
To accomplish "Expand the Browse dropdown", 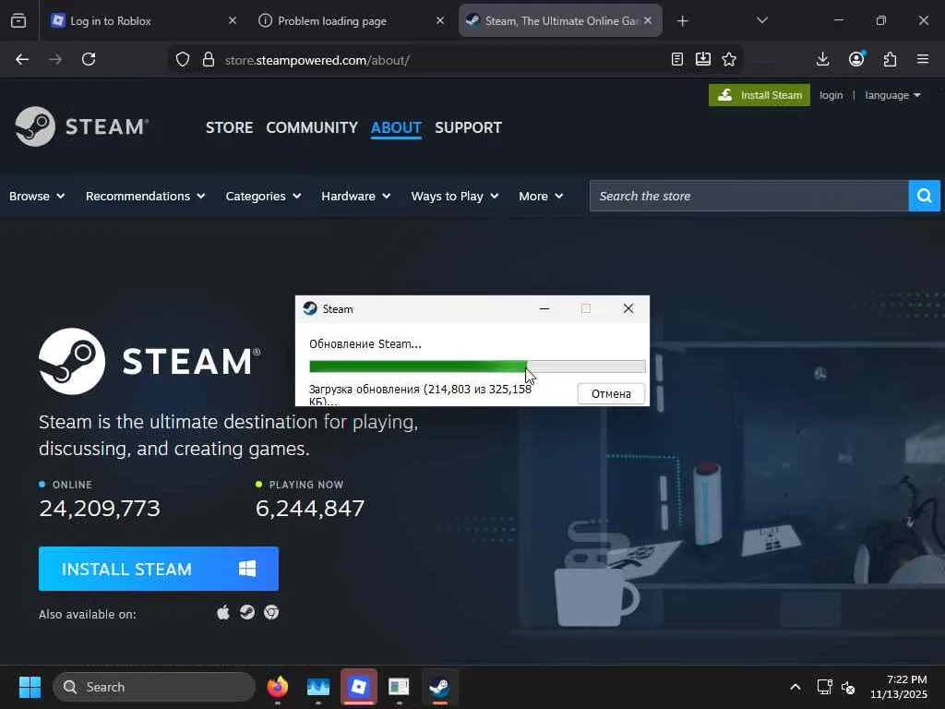I will coord(37,196).
